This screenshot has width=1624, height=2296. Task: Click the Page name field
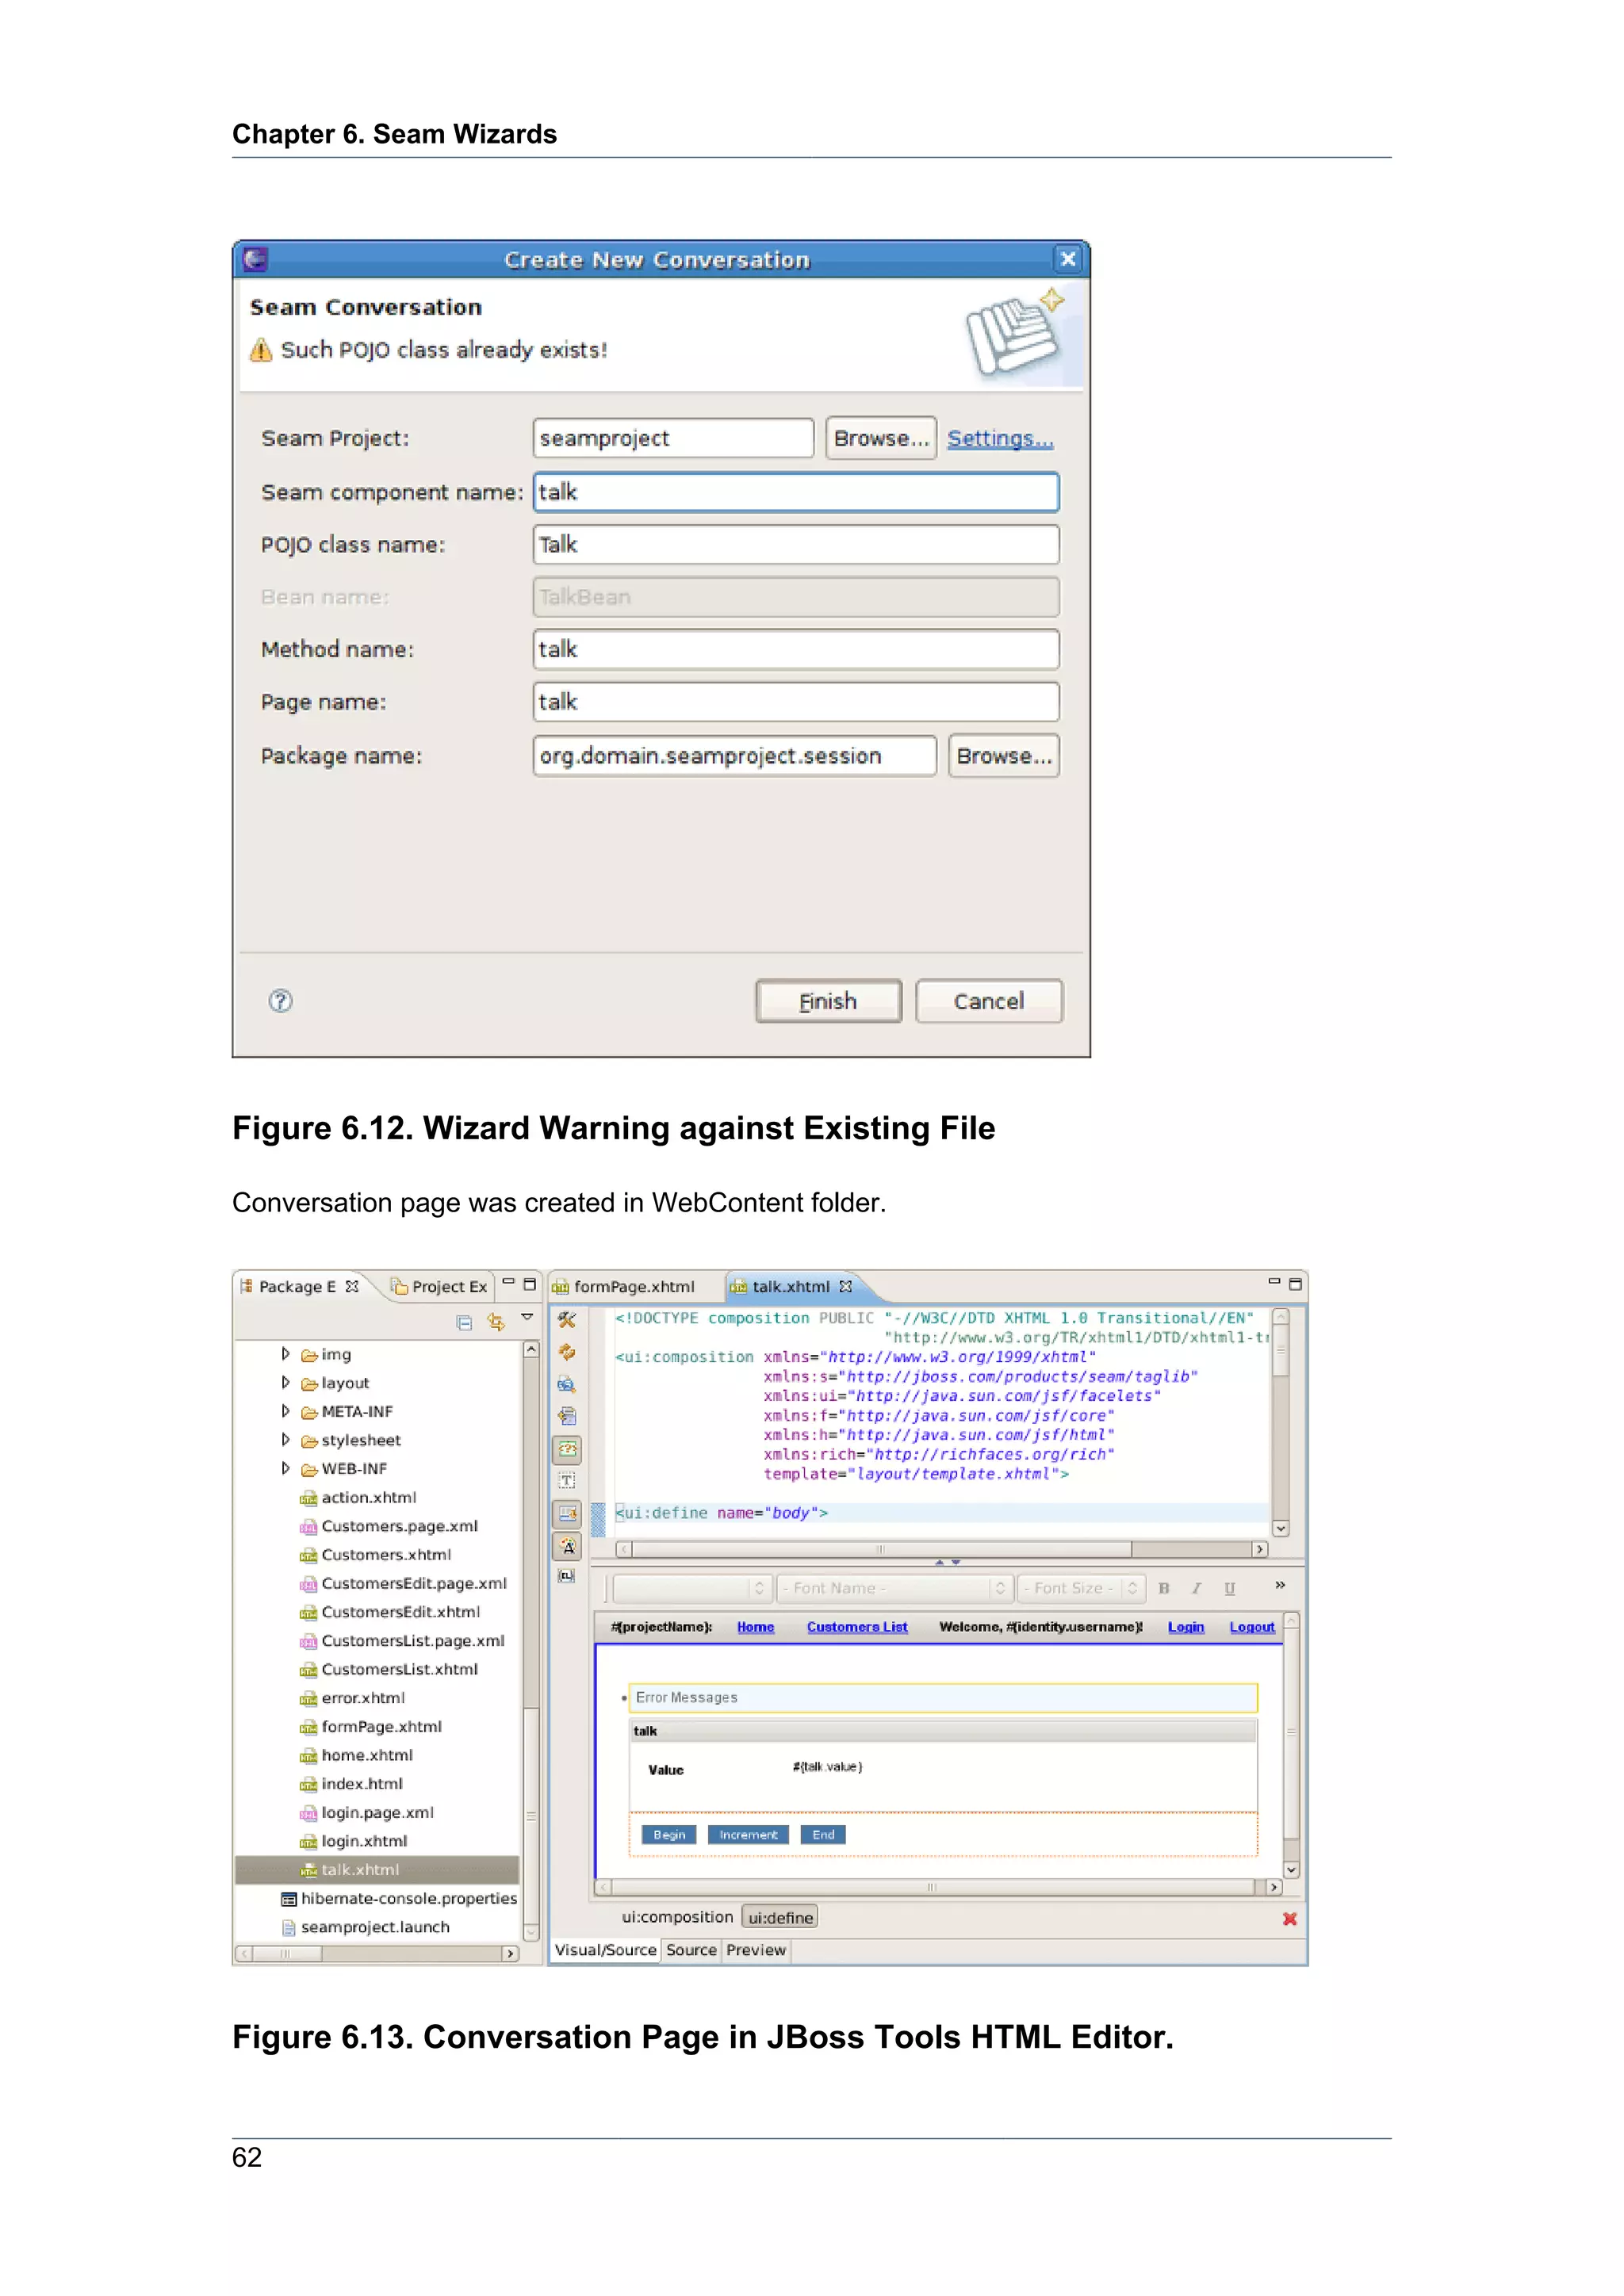(796, 702)
